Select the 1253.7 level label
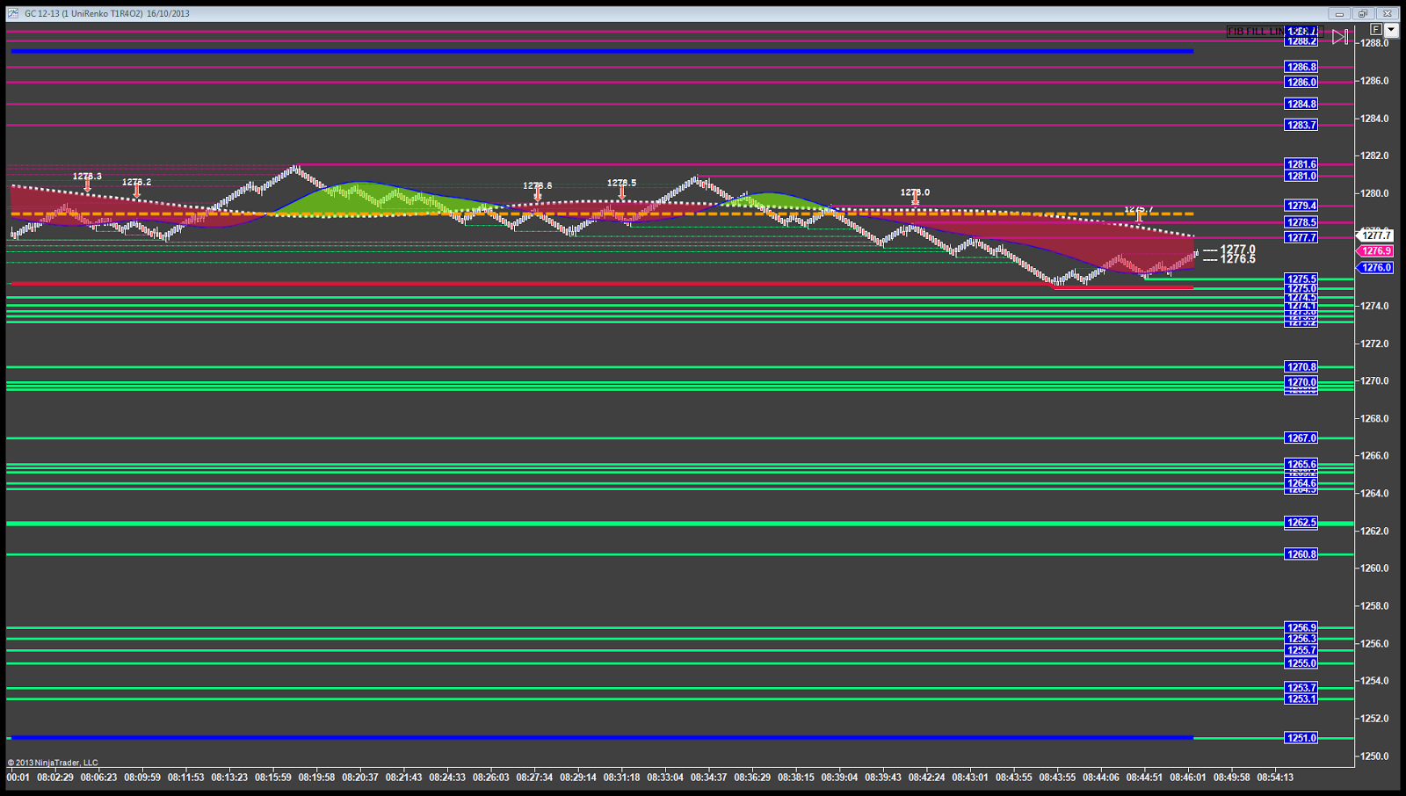 [x=1301, y=688]
